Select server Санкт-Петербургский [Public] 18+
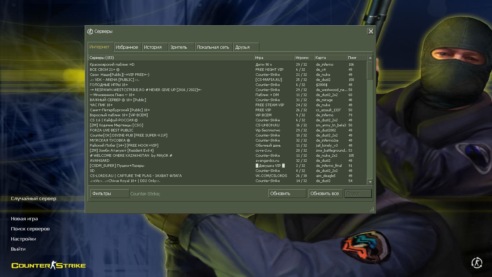Screen dimensions: 492x277 tap(228, 110)
